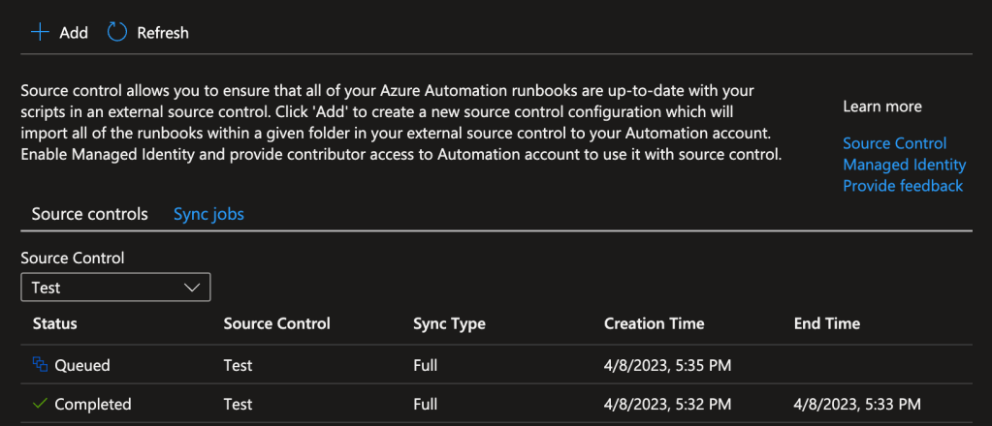Sort by the End Time column header
992x426 pixels.
click(x=826, y=323)
